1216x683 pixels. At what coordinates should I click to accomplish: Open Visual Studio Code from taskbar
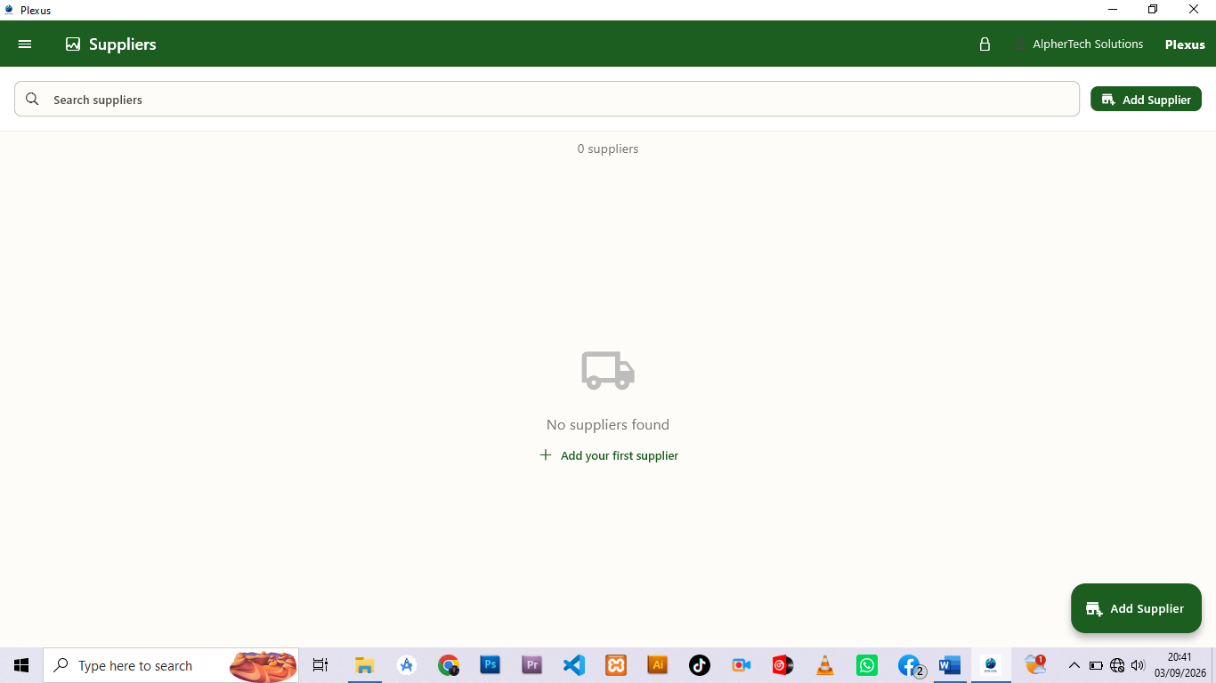pyautogui.click(x=574, y=665)
